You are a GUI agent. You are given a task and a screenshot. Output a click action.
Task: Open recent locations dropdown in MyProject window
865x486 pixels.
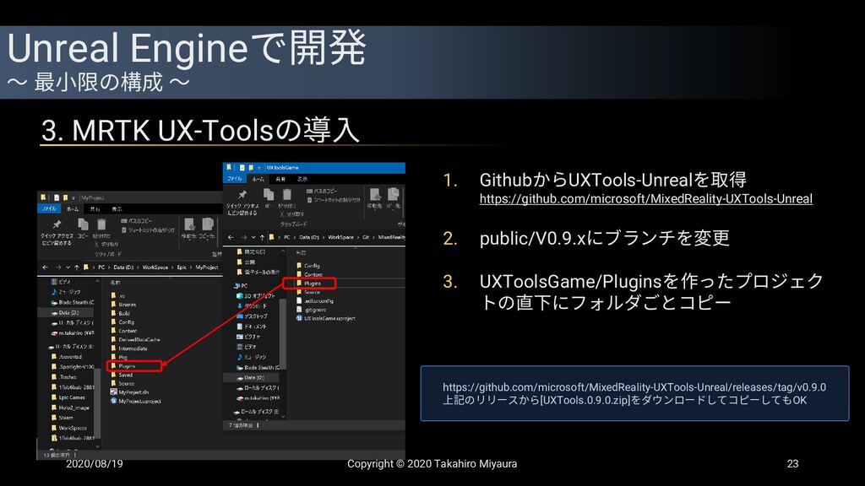(x=68, y=267)
